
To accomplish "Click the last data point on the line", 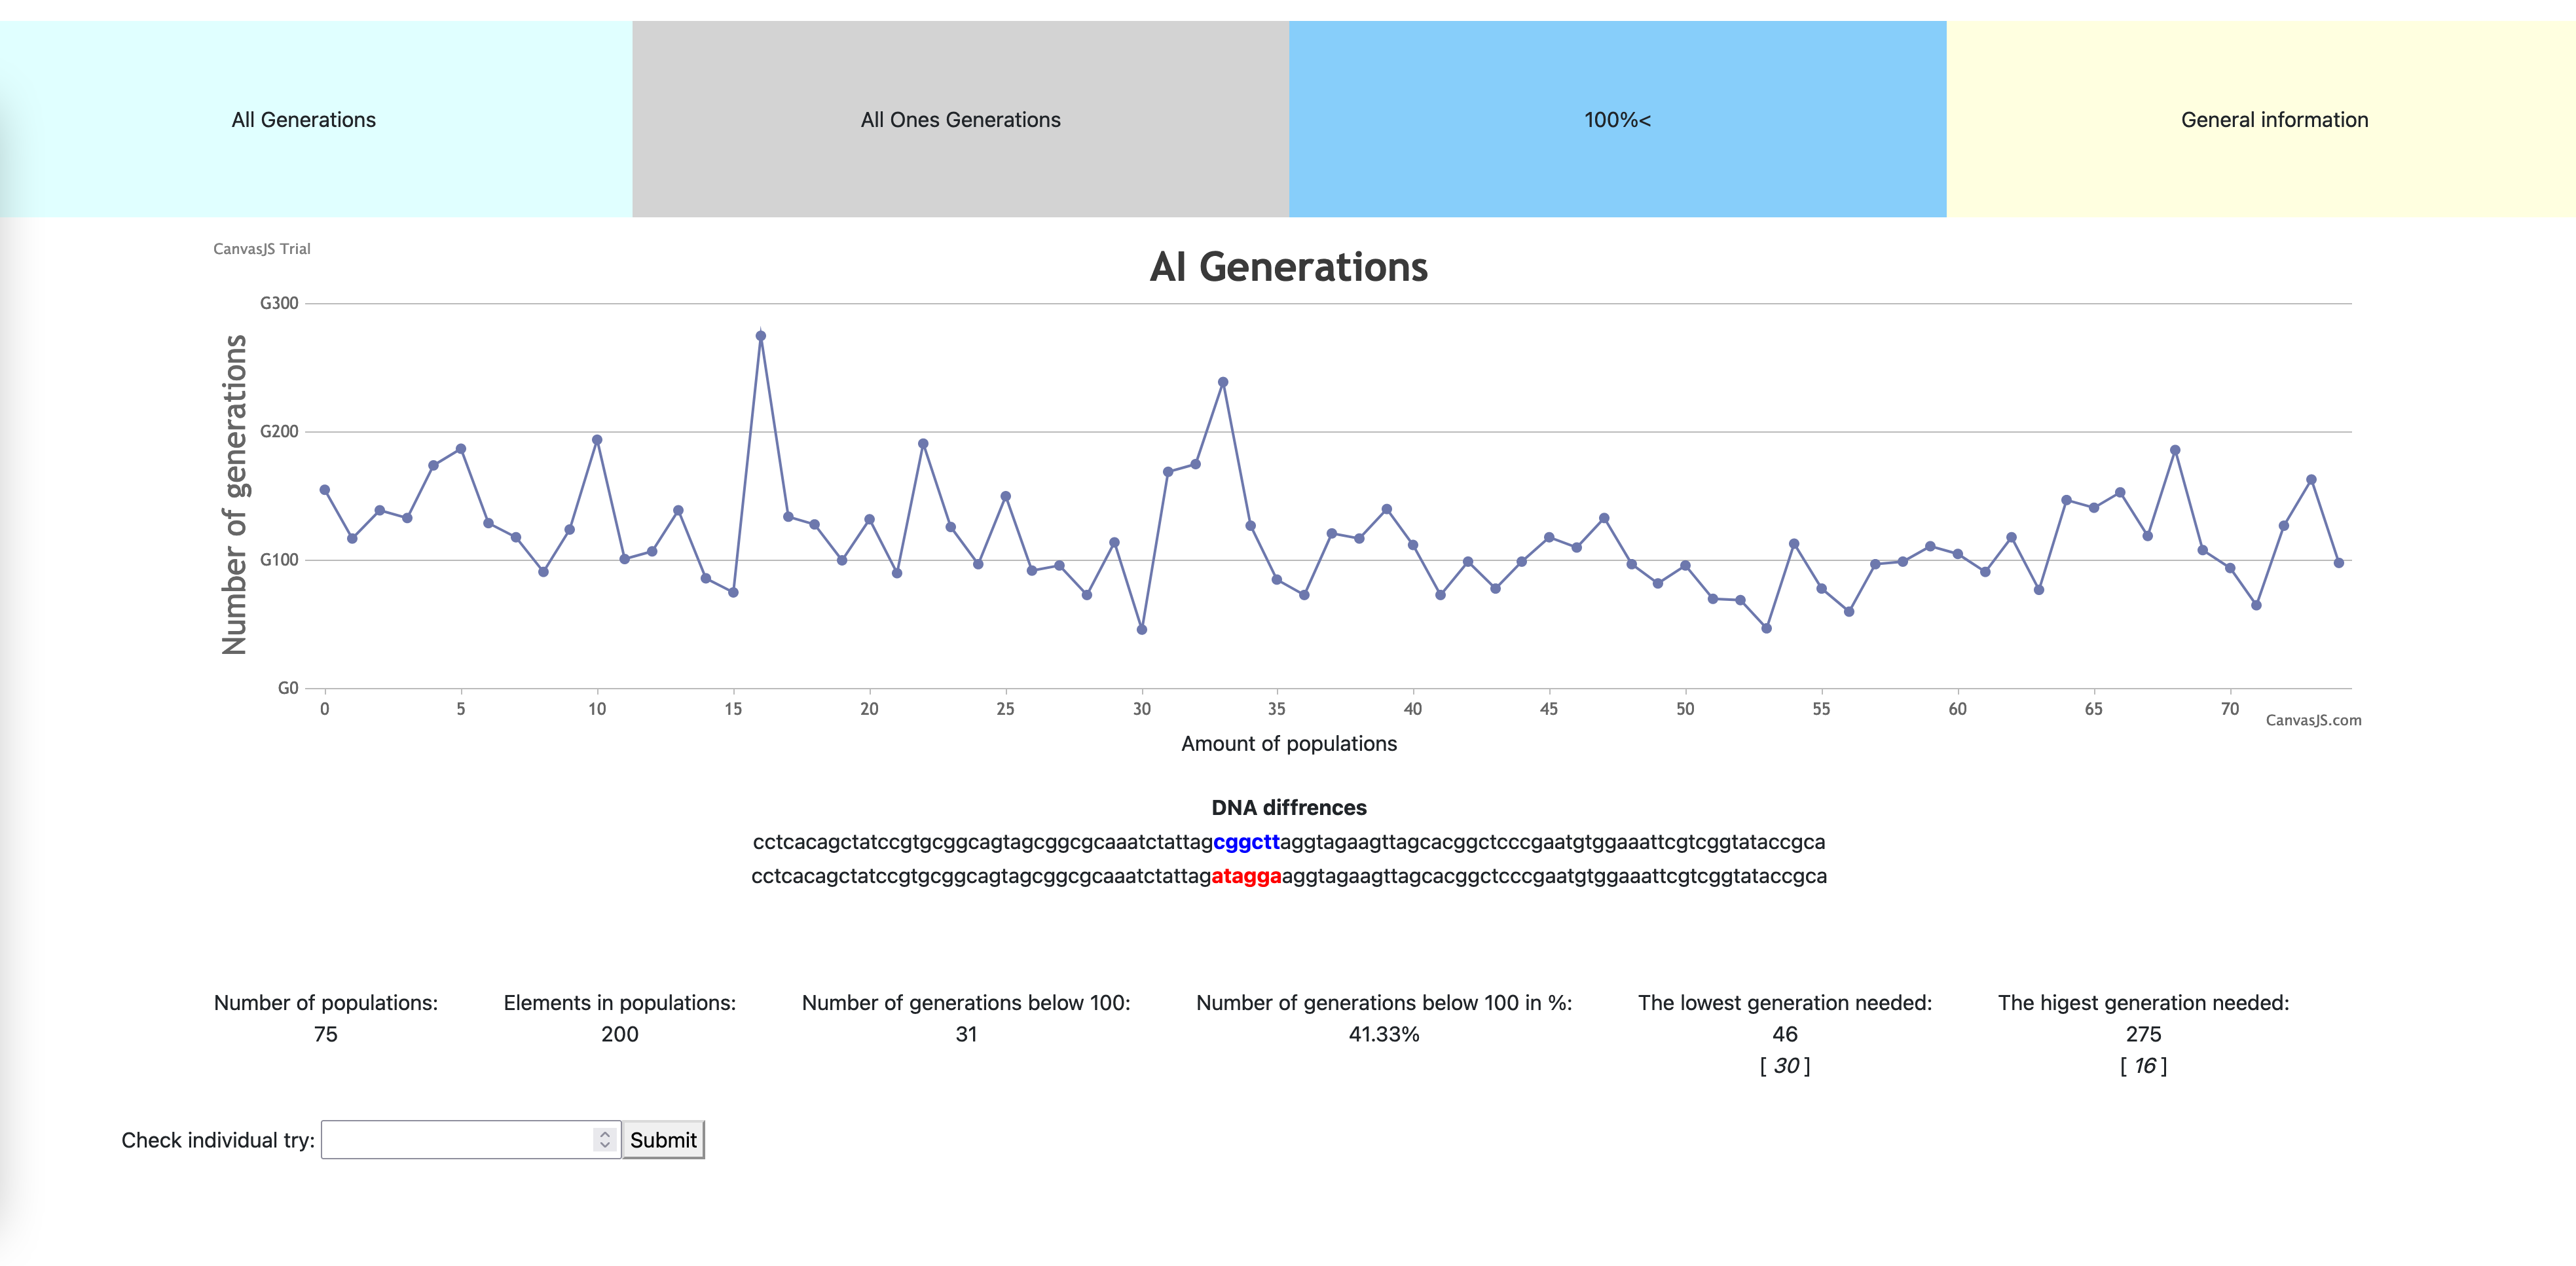I will point(2338,563).
